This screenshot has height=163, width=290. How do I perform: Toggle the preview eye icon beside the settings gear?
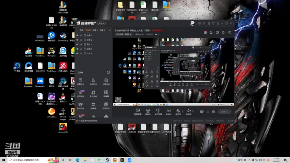[208, 112]
